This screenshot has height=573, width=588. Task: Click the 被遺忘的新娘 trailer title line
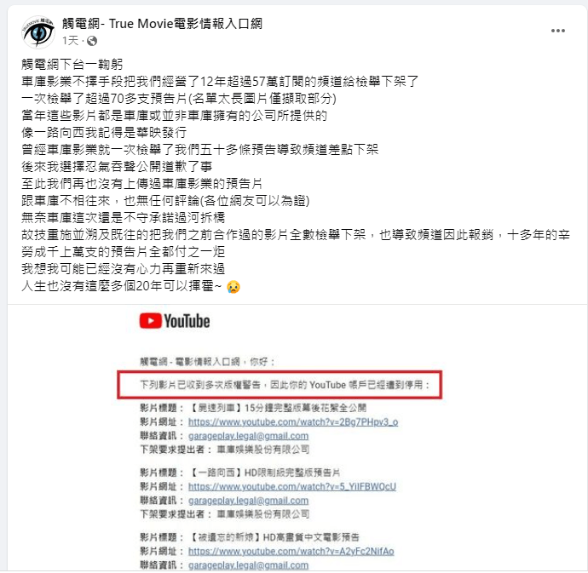[250, 537]
